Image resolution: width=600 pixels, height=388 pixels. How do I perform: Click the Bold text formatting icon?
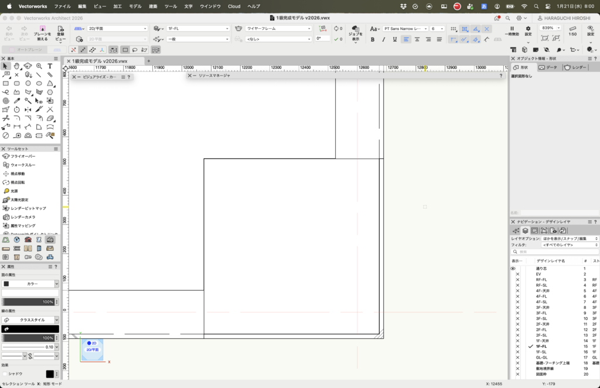pyautogui.click(x=373, y=39)
